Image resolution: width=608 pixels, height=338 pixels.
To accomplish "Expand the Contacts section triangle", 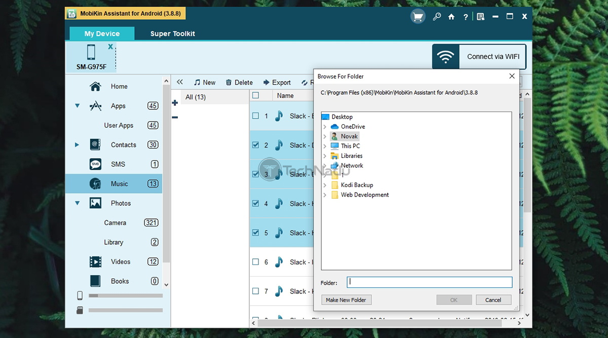I will (x=77, y=145).
